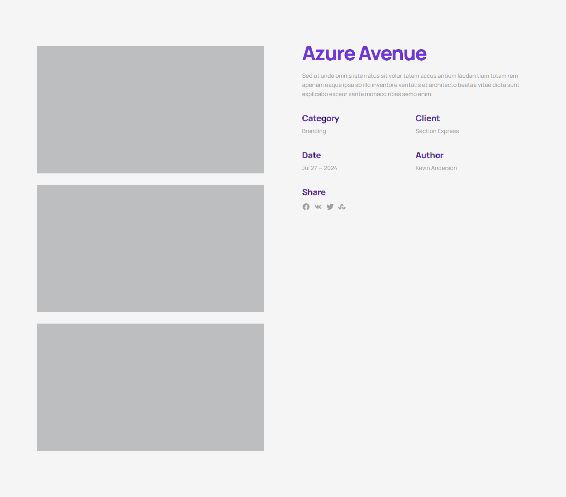
Task: Open the bottom gray project image
Action: pos(150,387)
